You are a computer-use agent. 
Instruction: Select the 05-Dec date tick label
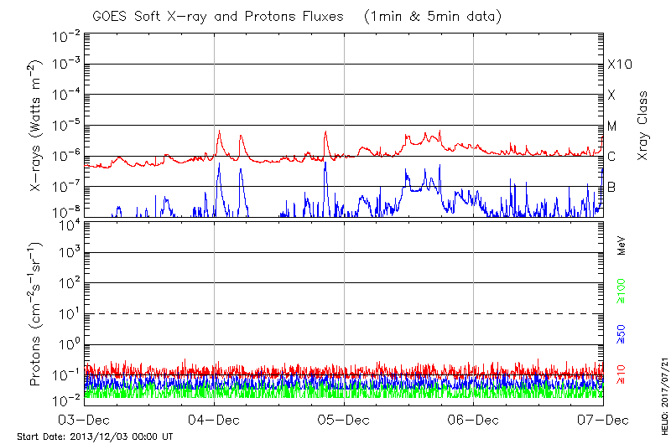coord(344,419)
